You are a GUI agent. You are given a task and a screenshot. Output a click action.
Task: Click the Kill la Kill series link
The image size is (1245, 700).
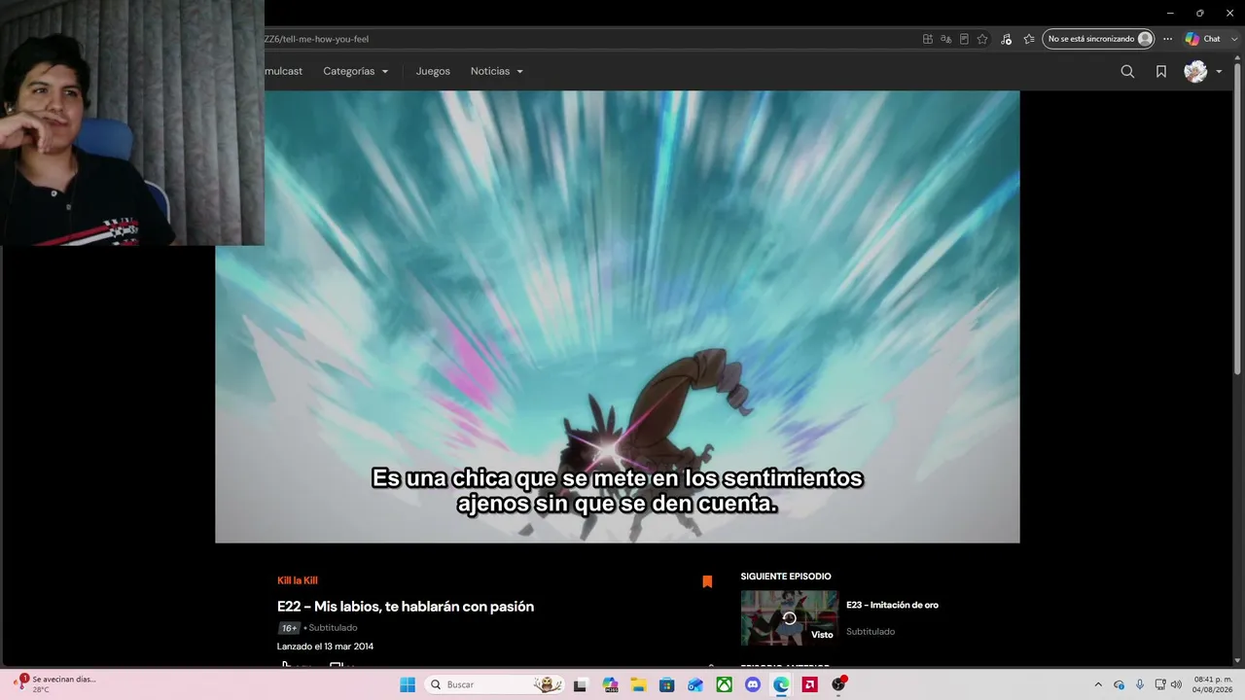298,580
